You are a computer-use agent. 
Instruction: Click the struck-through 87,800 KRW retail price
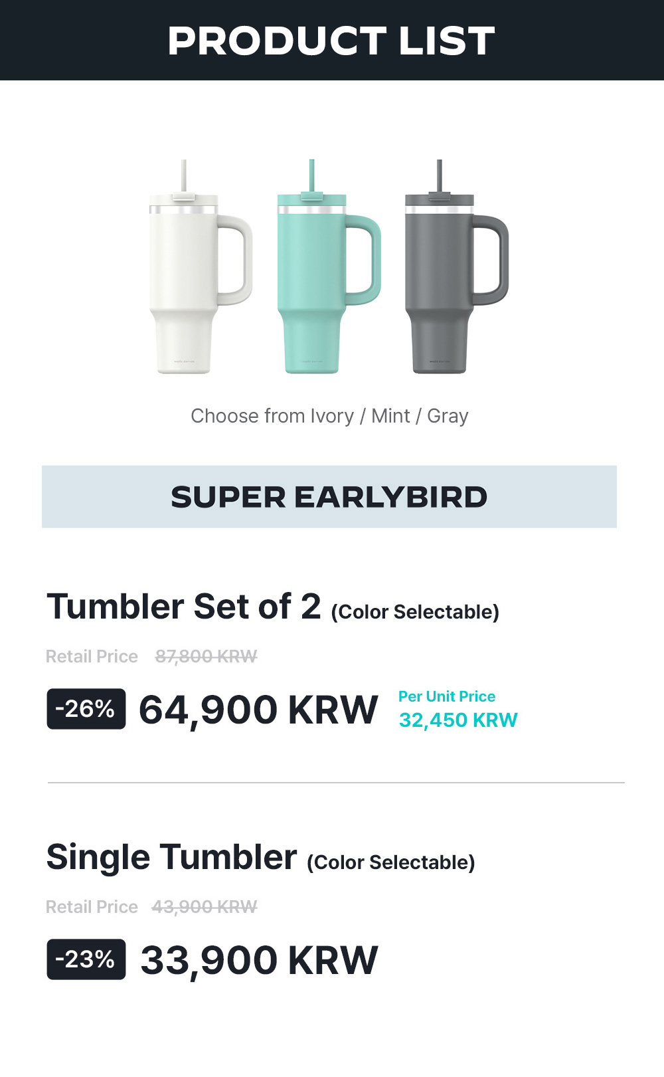[206, 656]
